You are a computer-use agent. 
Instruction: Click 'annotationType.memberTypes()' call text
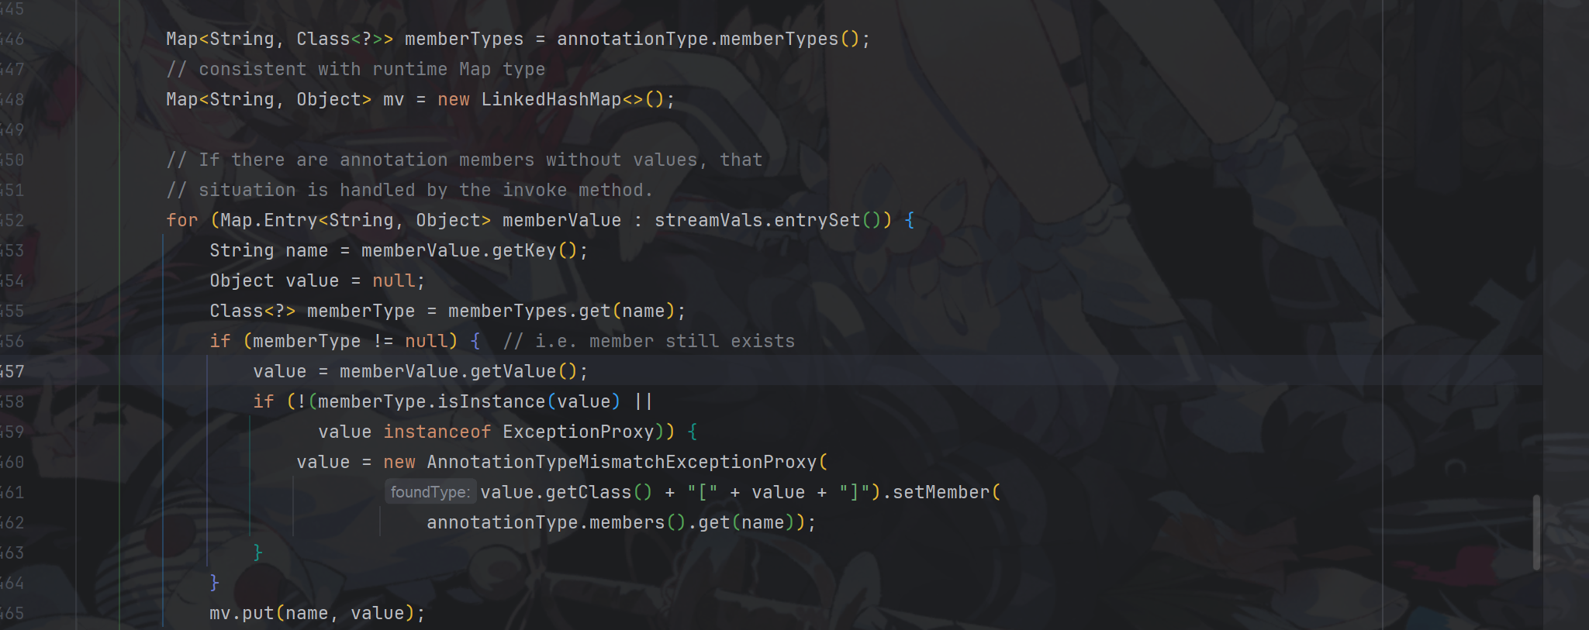[708, 39]
